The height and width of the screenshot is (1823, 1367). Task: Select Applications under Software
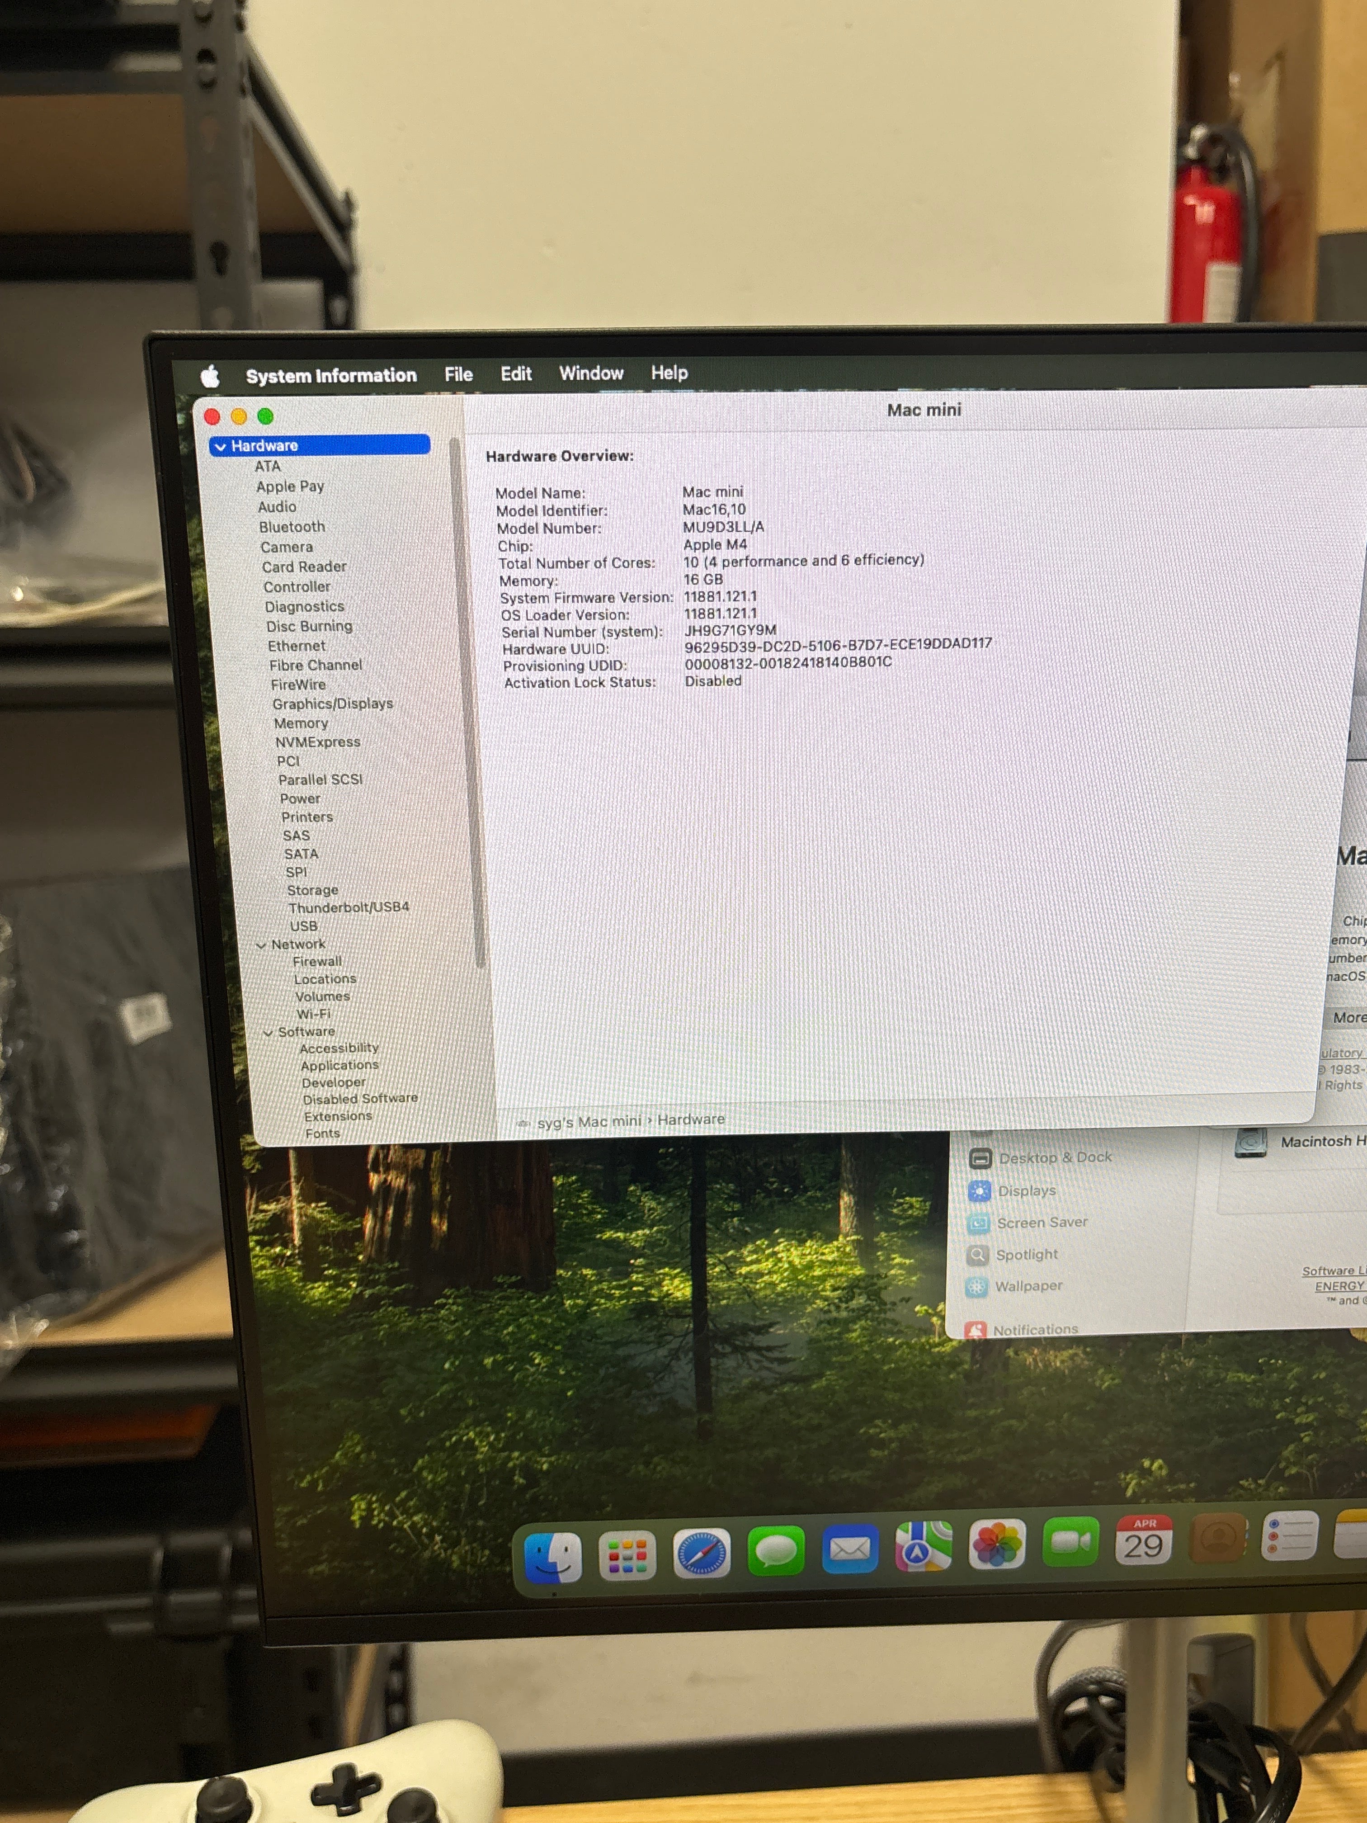coord(340,1066)
